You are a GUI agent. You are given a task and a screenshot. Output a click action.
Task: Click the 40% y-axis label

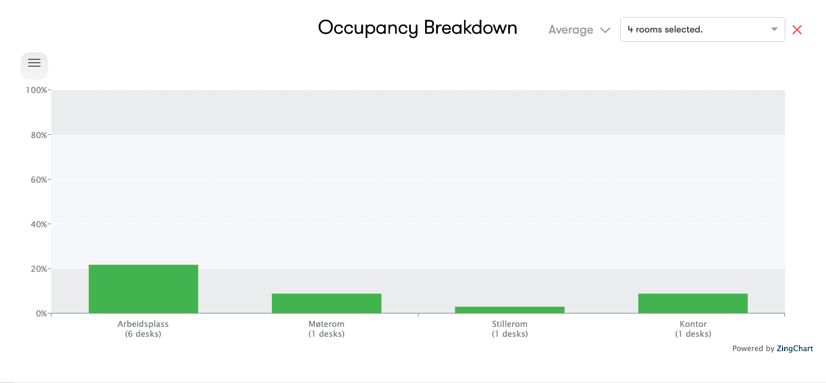coord(39,224)
